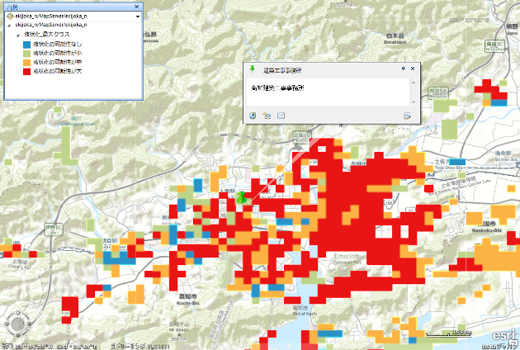Click the popup description text area
This screenshot has height=350, width=520.
(x=327, y=91)
